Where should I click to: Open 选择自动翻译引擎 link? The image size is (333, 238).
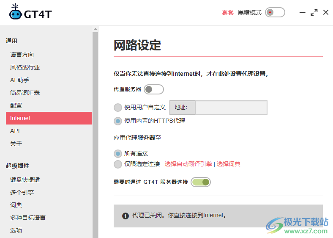click(188, 164)
